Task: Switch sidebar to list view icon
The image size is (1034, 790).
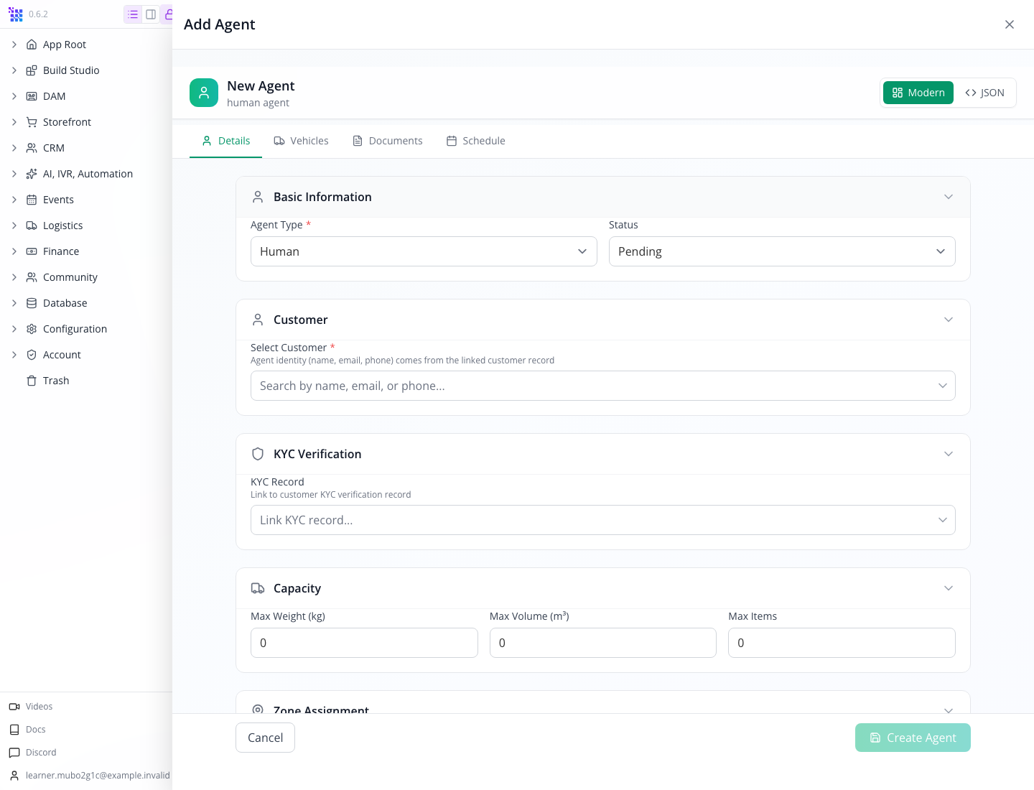Action: coord(133,14)
